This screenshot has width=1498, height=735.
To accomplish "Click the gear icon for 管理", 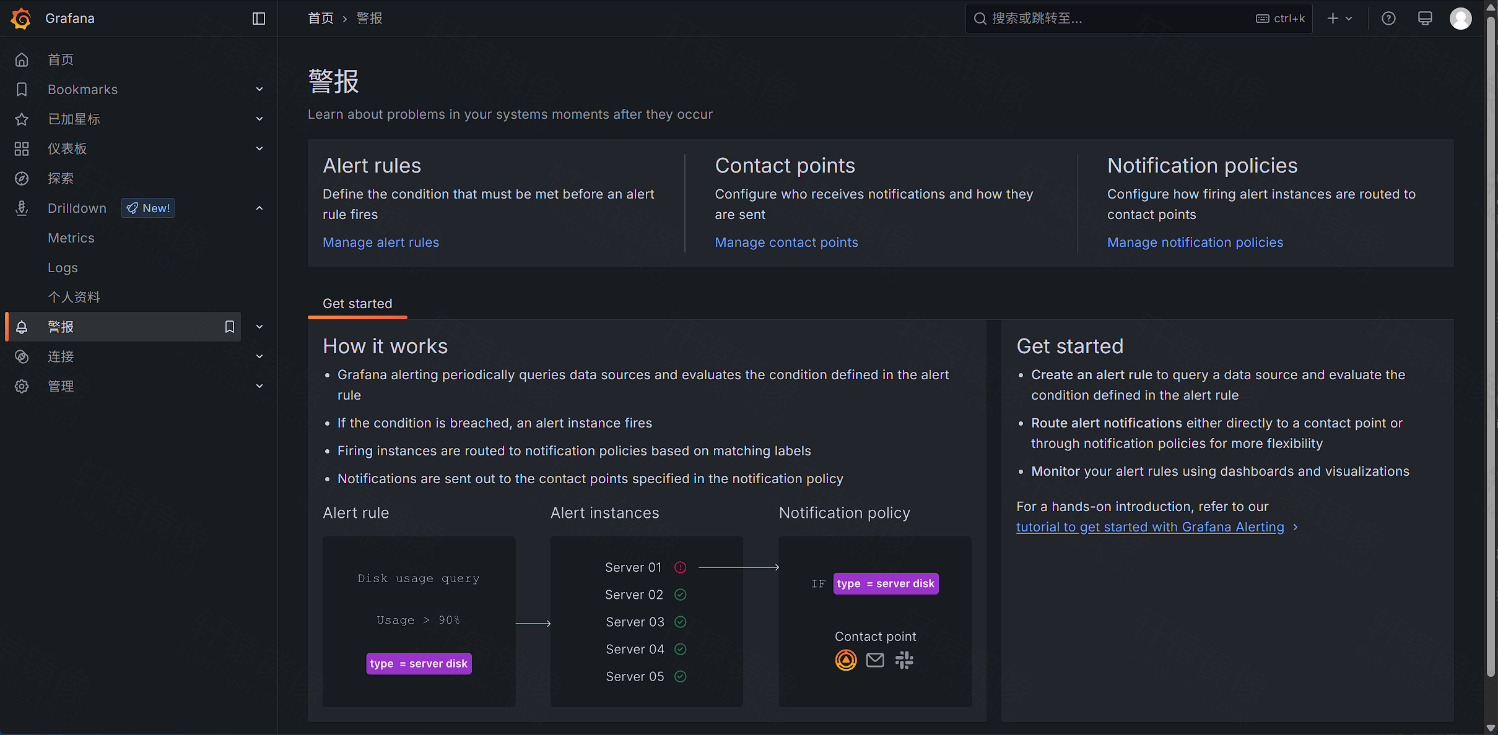I will coord(22,386).
